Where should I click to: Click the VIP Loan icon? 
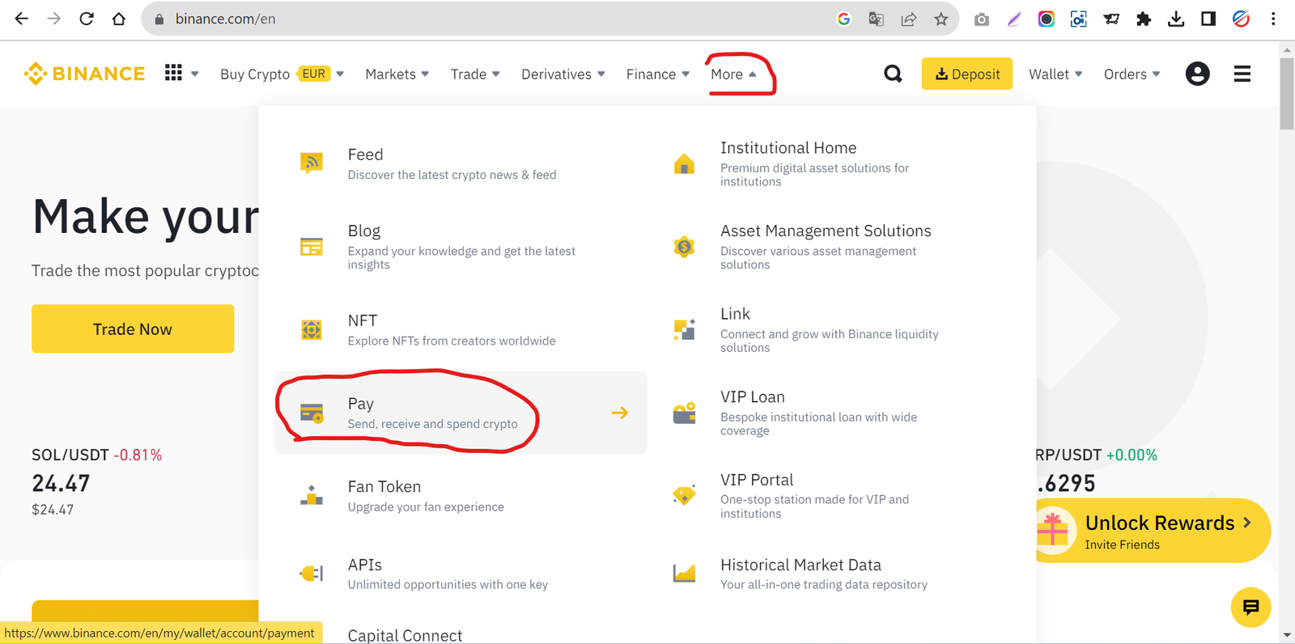[684, 413]
